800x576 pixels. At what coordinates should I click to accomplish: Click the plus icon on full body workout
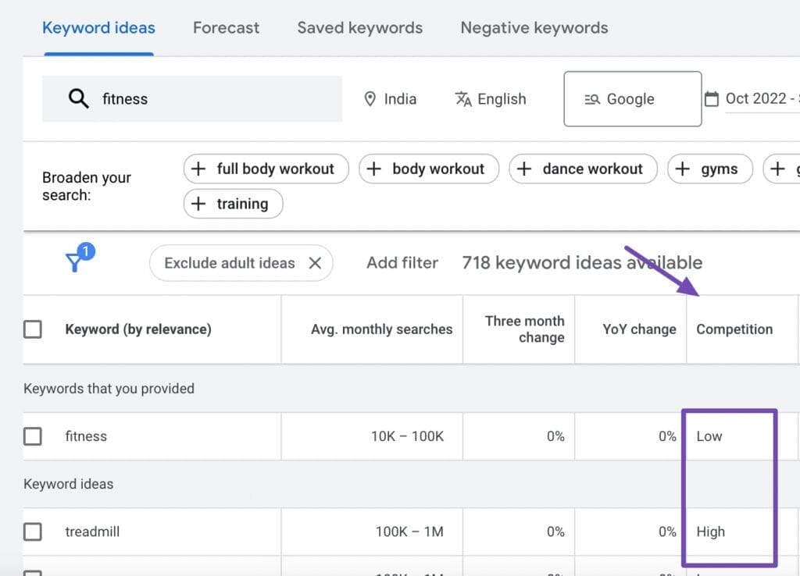(199, 169)
